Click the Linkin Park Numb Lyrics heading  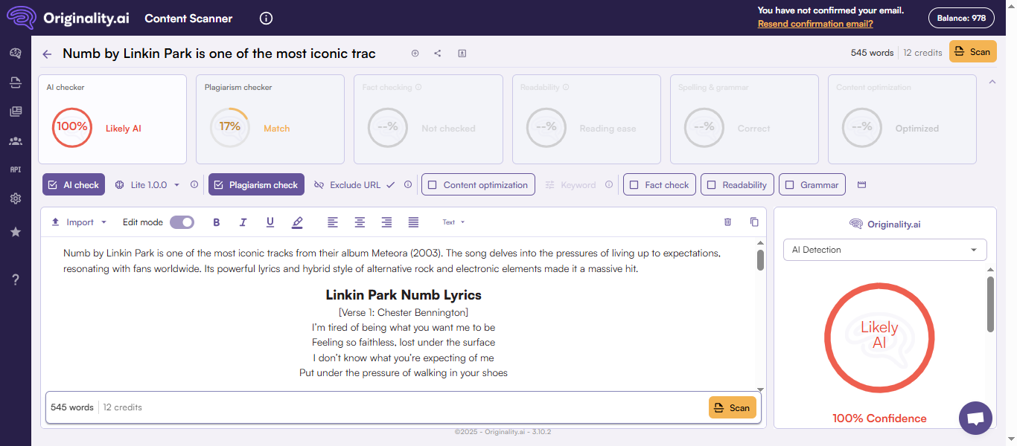pyautogui.click(x=404, y=295)
